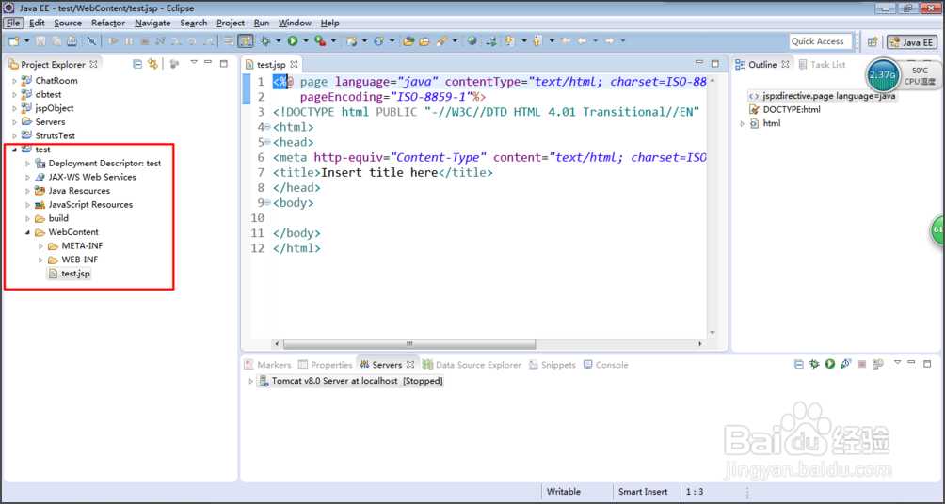
Task: Start the server with green Servers icon
Action: (x=830, y=364)
